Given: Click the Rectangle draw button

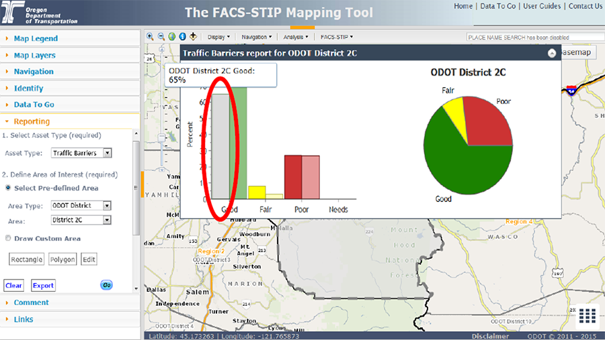Looking at the screenshot, I should coord(26,259).
